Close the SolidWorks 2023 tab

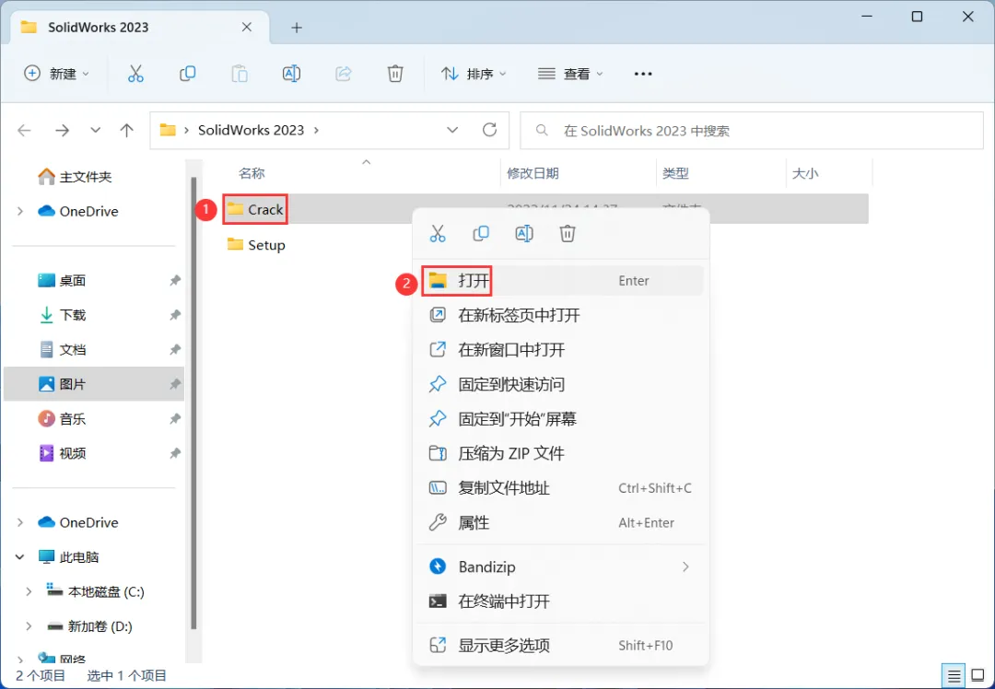coord(247,28)
